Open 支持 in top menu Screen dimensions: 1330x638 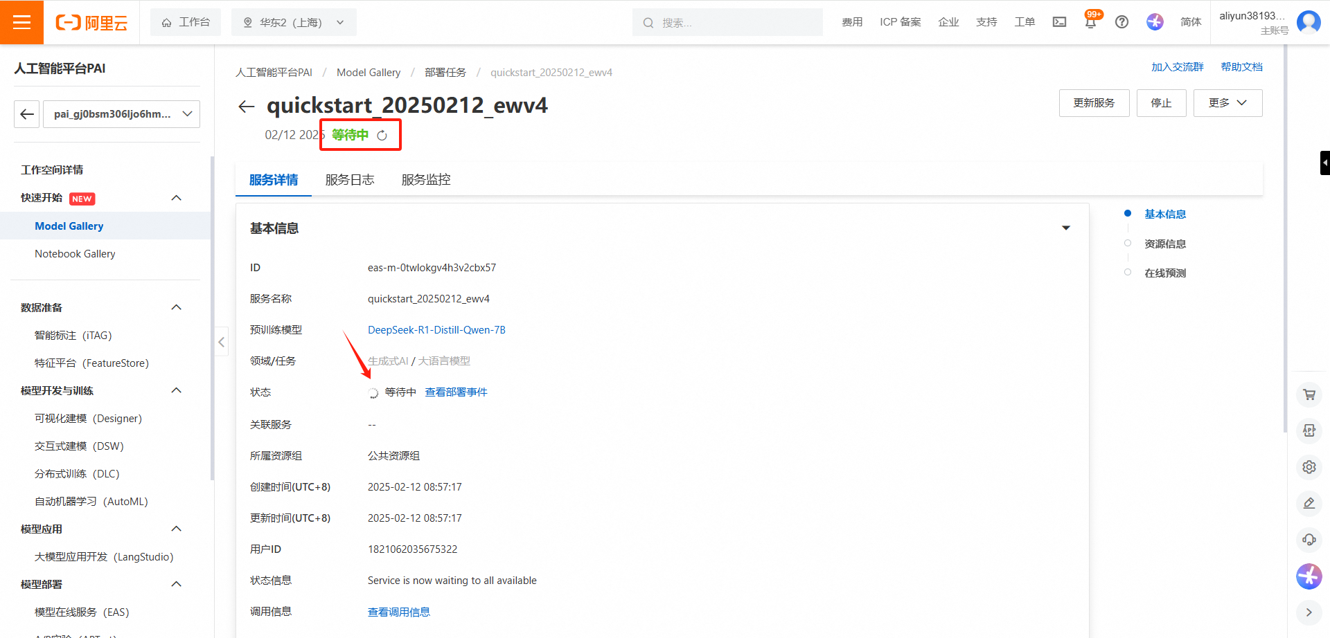click(986, 22)
